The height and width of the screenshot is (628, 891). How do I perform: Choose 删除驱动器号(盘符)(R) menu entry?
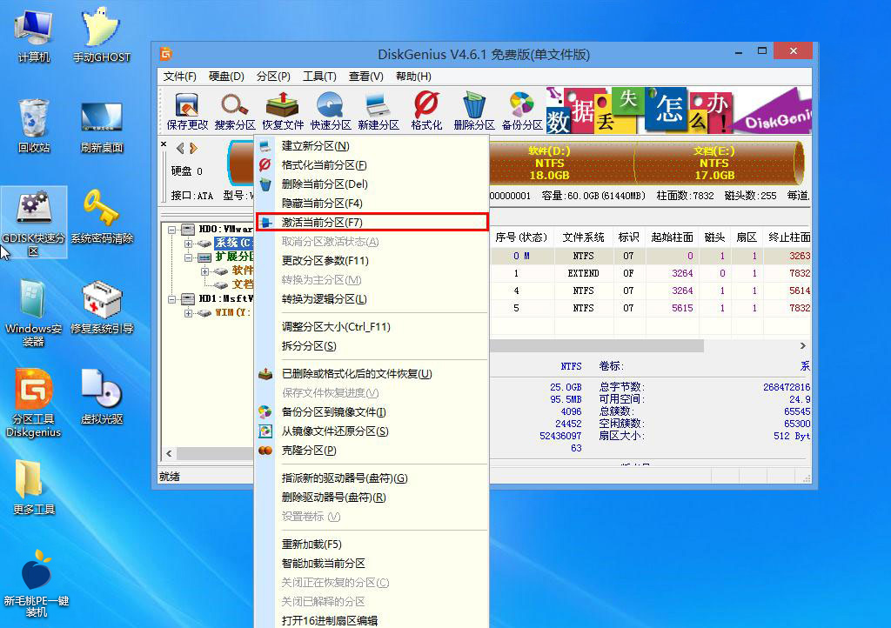click(x=372, y=498)
